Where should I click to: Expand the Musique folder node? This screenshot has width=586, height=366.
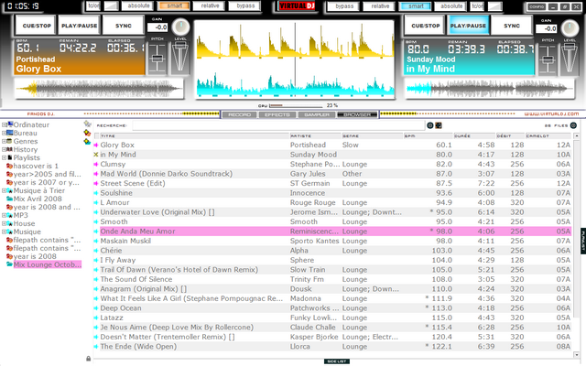tap(4, 231)
